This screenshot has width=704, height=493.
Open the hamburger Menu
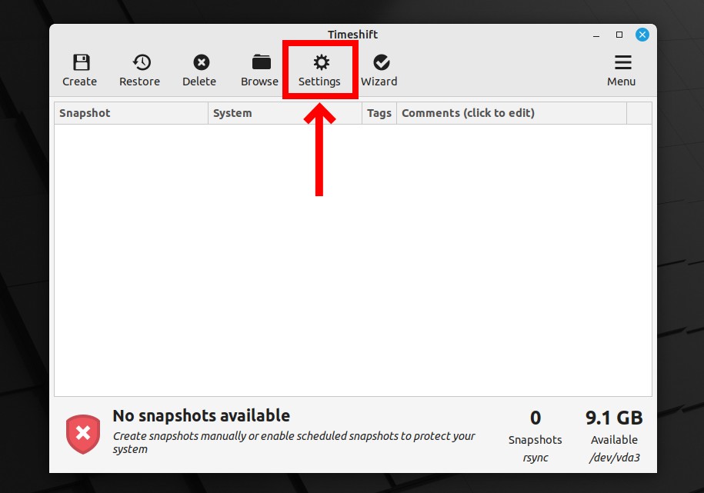click(x=622, y=62)
